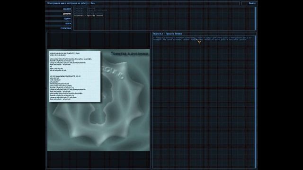Click the «Пометка в дневнике» picture
303x170 pixels.
pyautogui.click(x=98, y=100)
